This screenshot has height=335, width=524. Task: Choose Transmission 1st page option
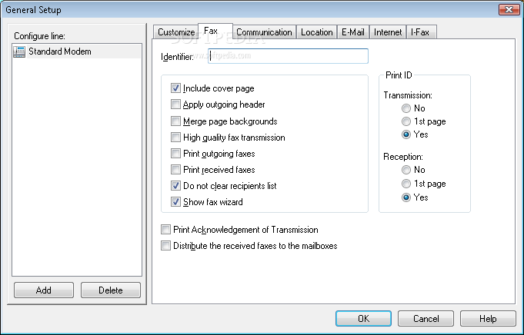tap(406, 121)
